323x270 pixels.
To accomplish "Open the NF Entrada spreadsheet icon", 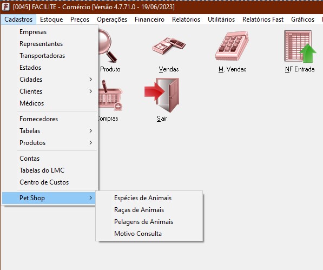I will click(300, 47).
